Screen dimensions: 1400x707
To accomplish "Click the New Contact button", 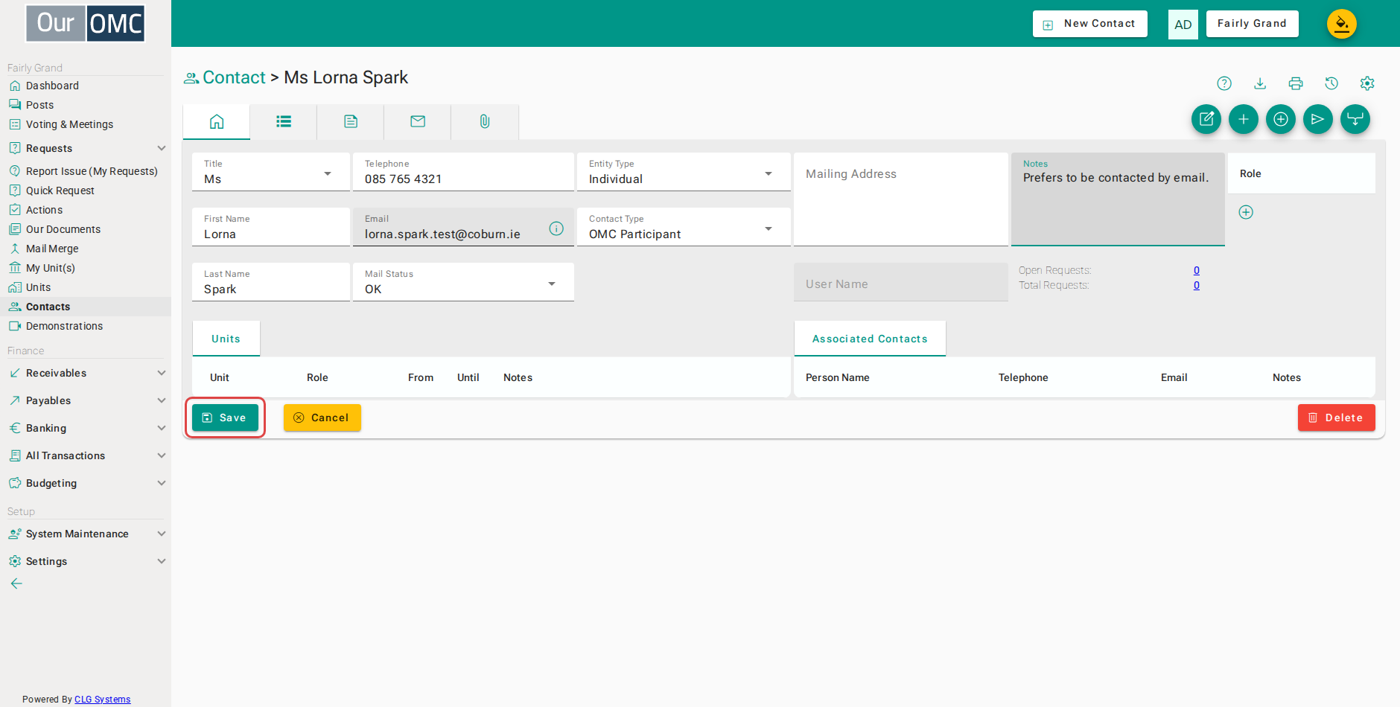I will click(x=1090, y=24).
